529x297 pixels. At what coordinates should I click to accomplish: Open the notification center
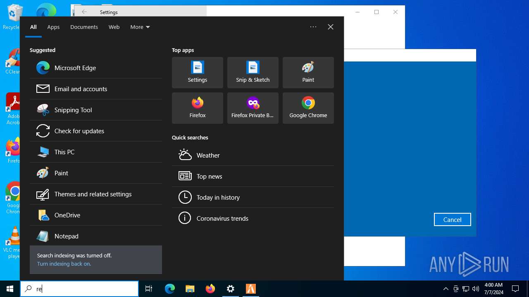pos(515,289)
